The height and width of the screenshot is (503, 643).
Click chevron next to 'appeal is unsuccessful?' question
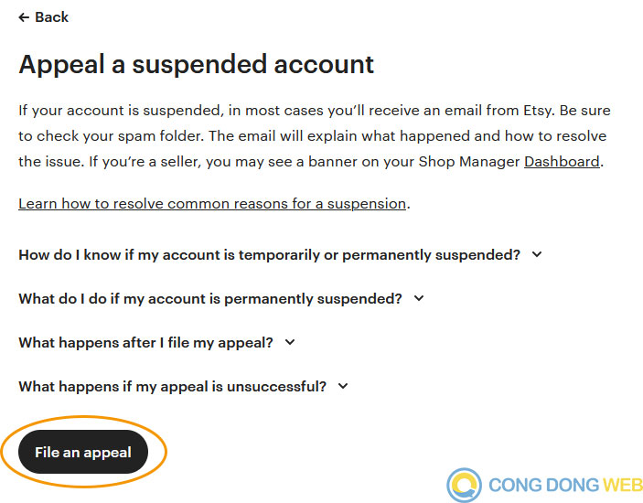coord(343,386)
